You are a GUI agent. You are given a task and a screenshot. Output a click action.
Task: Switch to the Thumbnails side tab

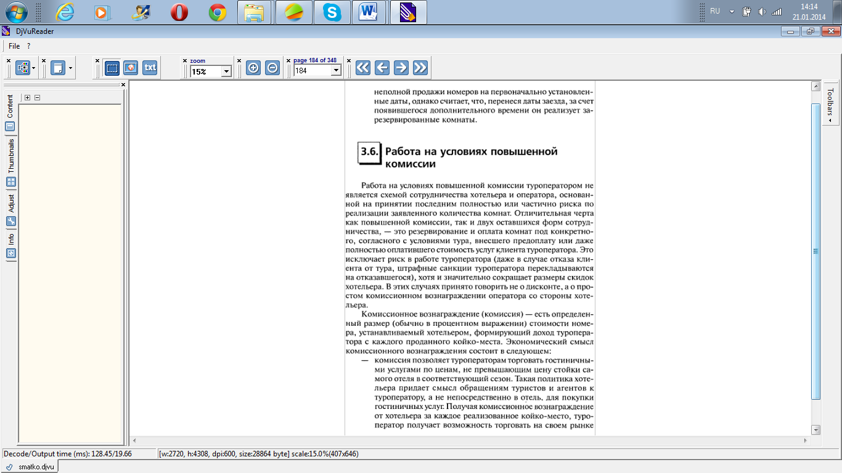click(10, 162)
